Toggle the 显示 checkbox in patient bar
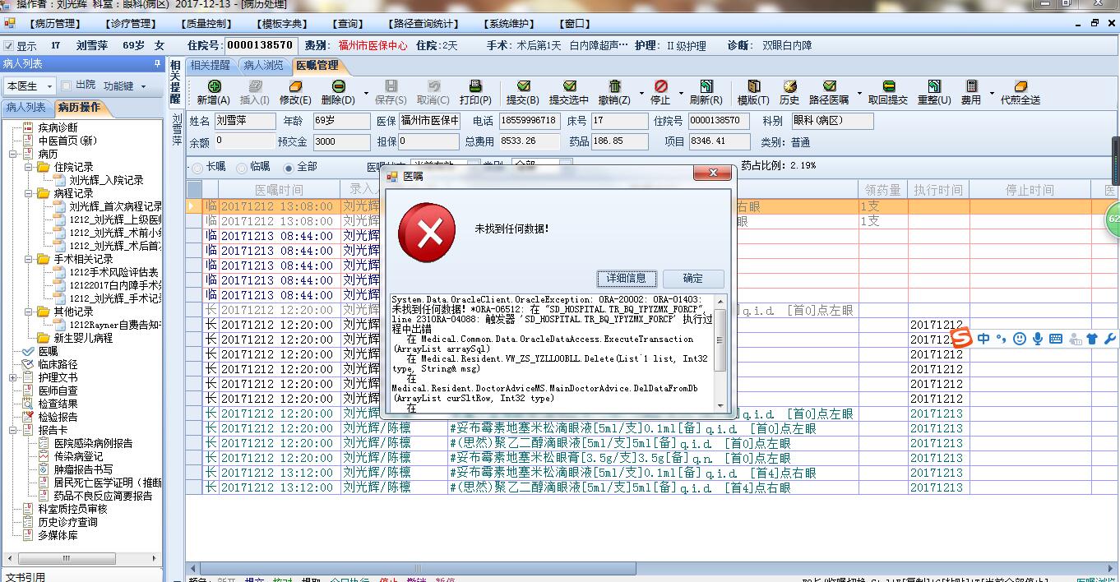1120x582 pixels. pyautogui.click(x=9, y=46)
